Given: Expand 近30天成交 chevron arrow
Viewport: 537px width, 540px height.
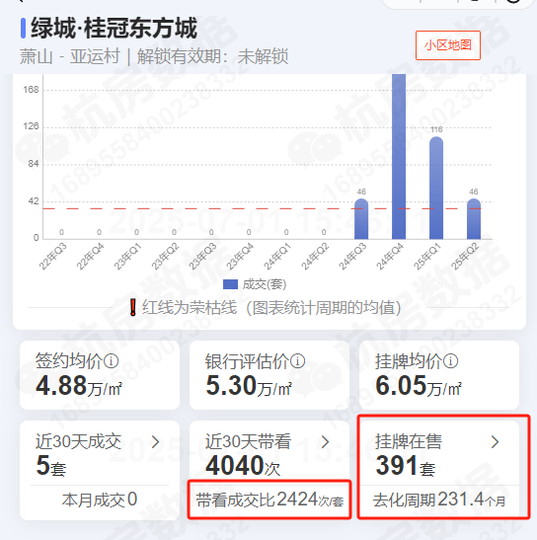Looking at the screenshot, I should pos(156,442).
